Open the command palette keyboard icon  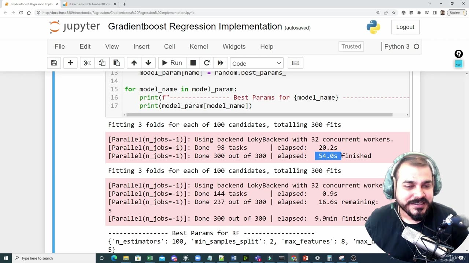pos(295,63)
